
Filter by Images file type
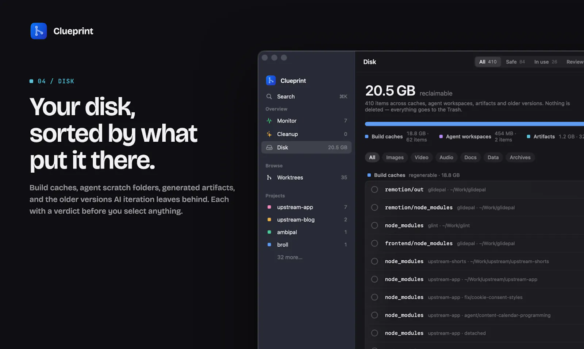[x=395, y=158]
